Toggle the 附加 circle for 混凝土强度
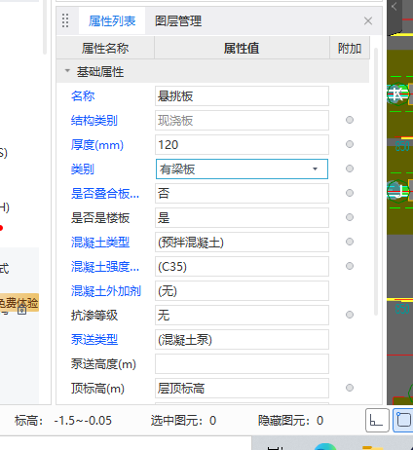 [x=350, y=266]
